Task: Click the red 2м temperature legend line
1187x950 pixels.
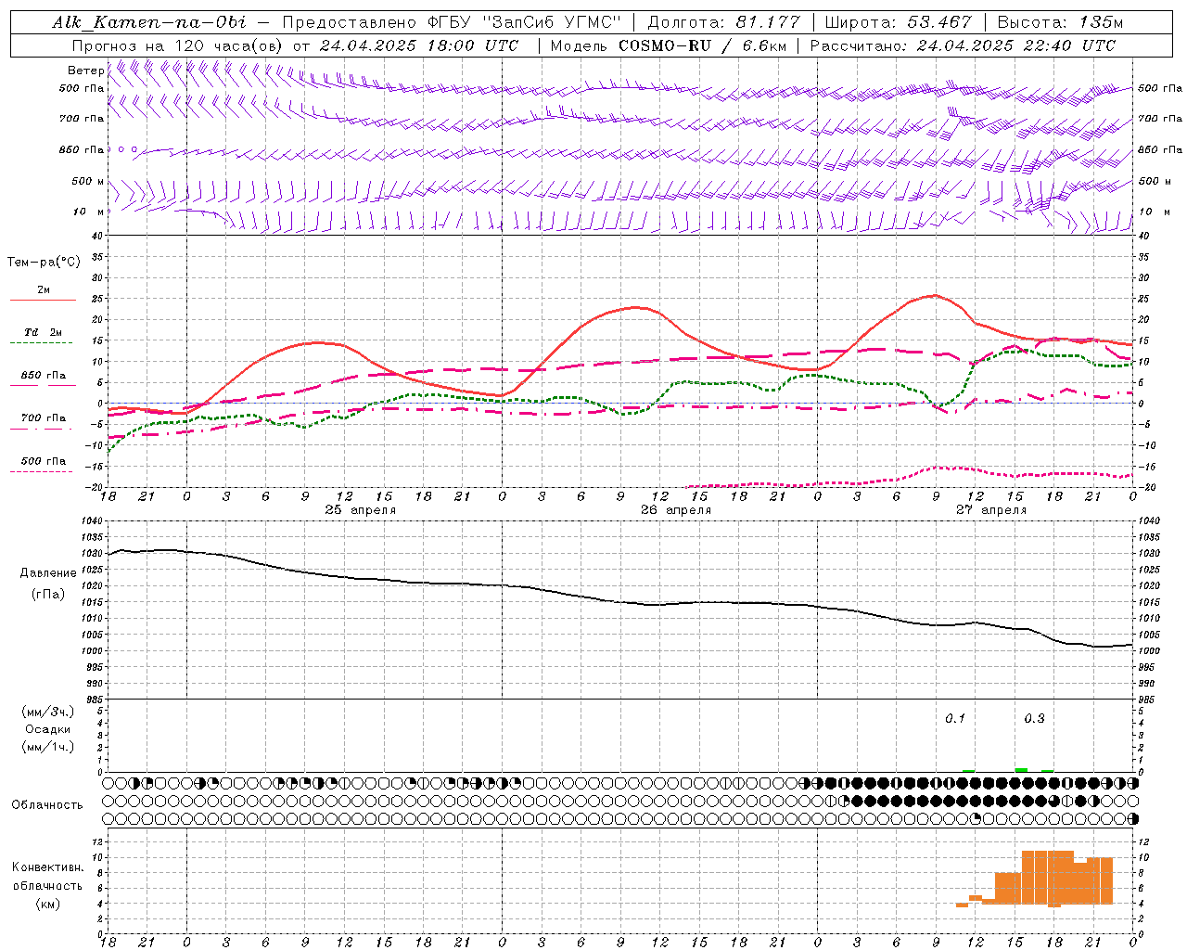Action: pyautogui.click(x=43, y=301)
